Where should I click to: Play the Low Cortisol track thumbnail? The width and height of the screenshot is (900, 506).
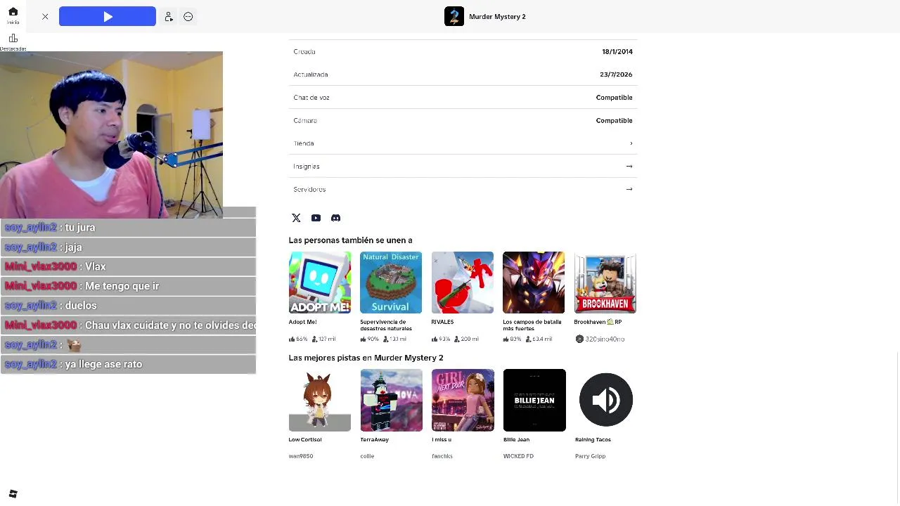pyautogui.click(x=320, y=400)
